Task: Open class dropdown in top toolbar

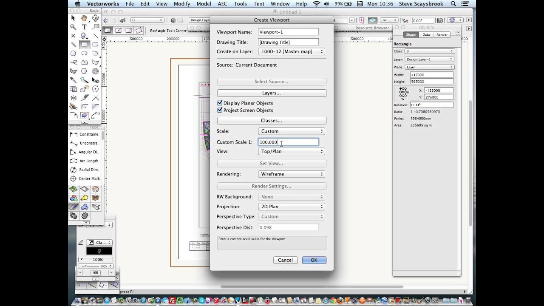Action: click(147, 20)
